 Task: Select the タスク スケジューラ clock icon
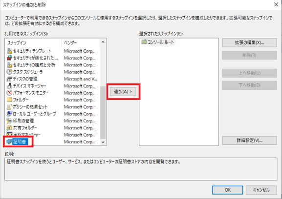tap(9, 72)
